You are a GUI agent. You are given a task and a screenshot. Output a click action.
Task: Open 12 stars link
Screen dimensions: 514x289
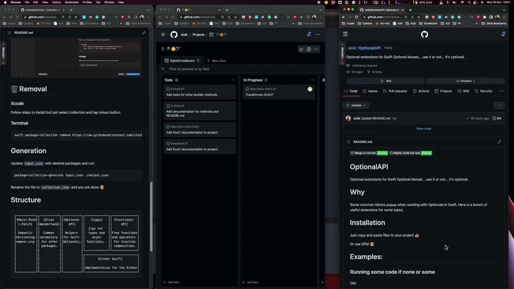[355, 72]
